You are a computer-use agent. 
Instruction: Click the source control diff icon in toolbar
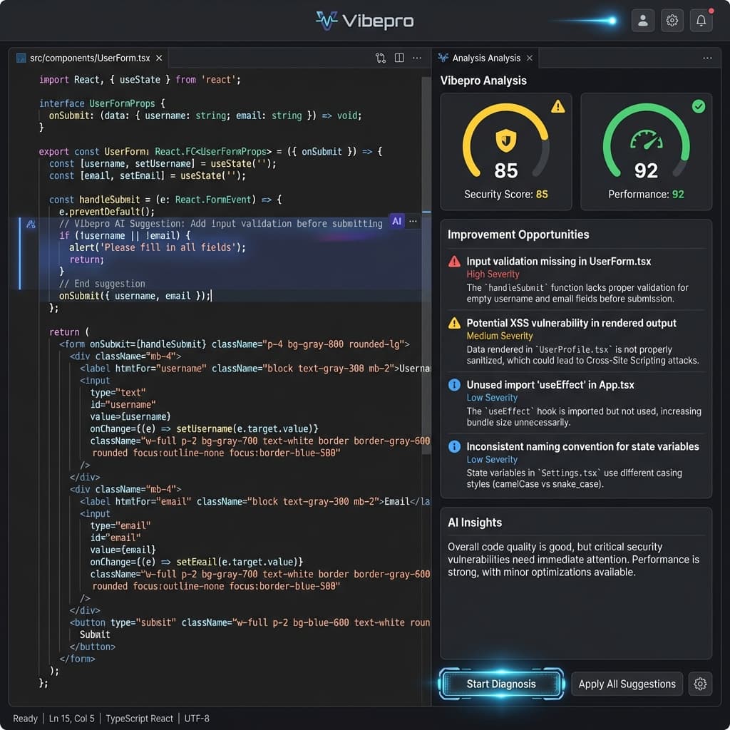pos(380,58)
